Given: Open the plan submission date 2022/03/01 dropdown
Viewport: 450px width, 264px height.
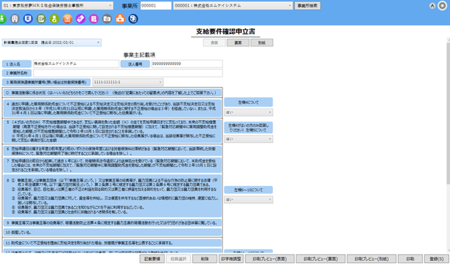Looking at the screenshot, I should (52, 43).
